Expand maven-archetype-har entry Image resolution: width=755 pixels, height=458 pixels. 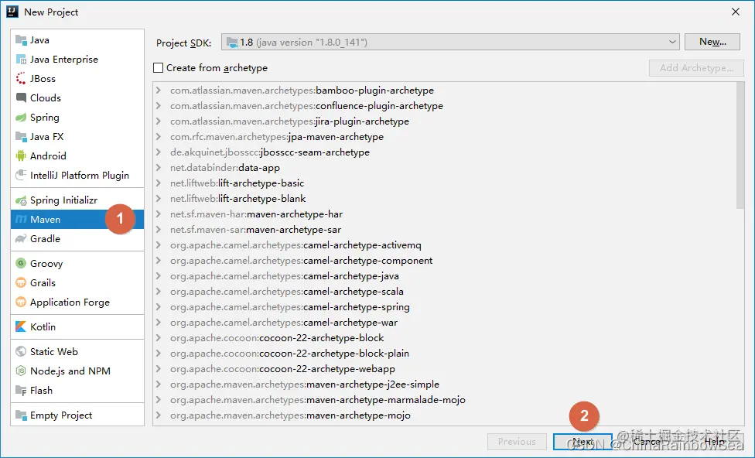point(158,214)
